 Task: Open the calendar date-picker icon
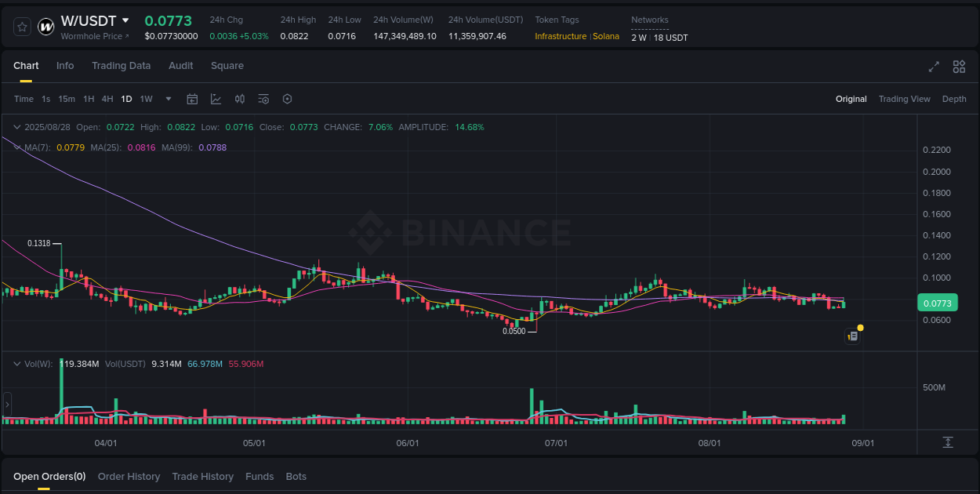tap(192, 99)
